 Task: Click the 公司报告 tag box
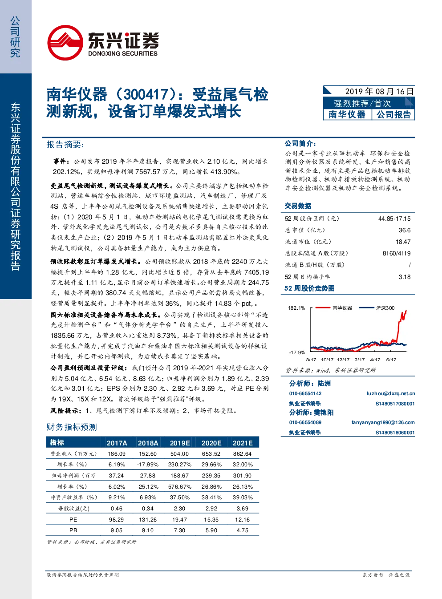(x=393, y=115)
